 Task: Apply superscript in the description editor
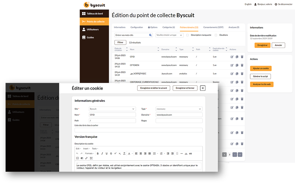115,154
